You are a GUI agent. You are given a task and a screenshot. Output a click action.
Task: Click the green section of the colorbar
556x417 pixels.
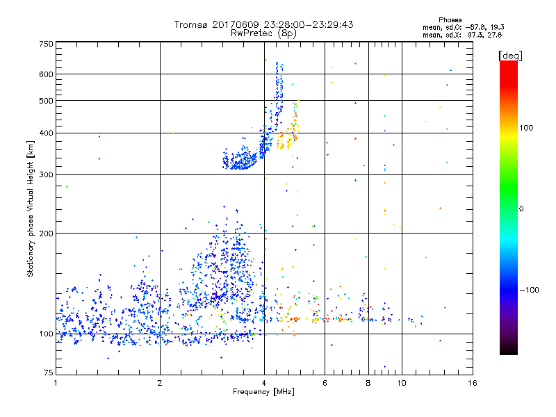(509, 188)
